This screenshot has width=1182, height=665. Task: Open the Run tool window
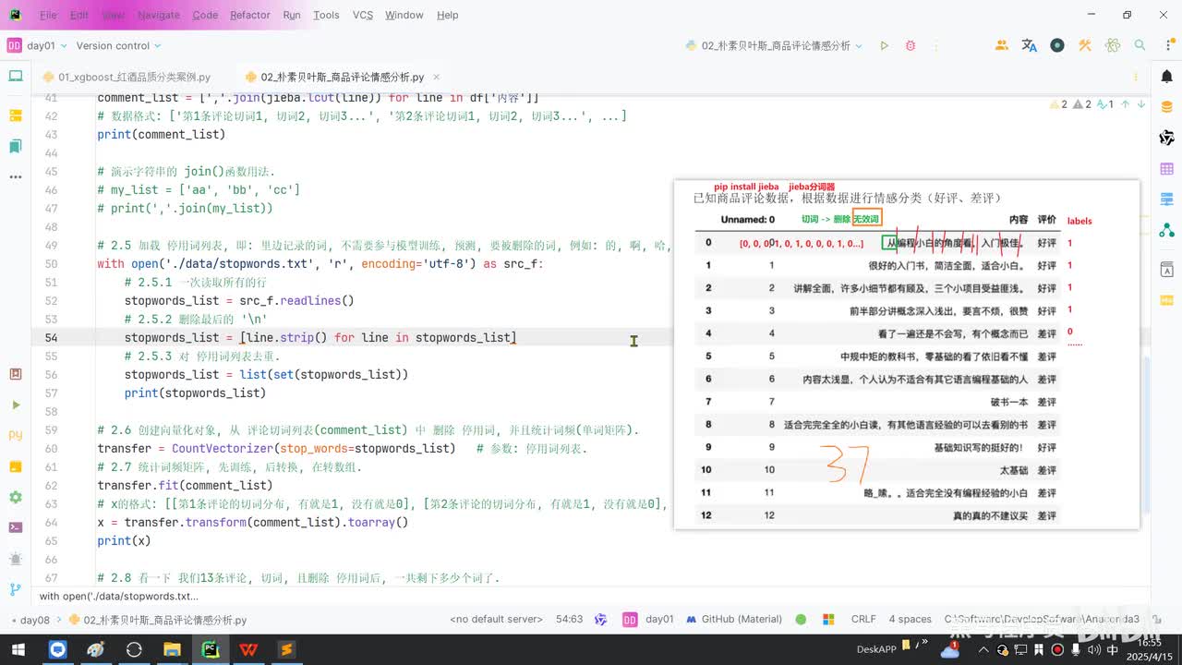pos(15,405)
